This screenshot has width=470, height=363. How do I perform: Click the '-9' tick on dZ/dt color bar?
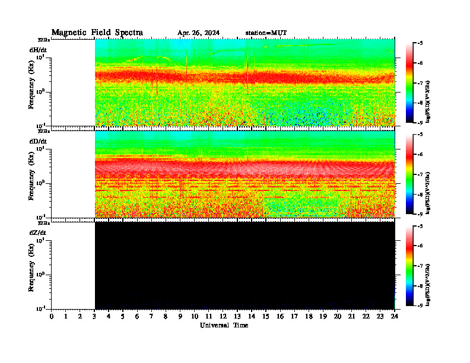click(420, 305)
